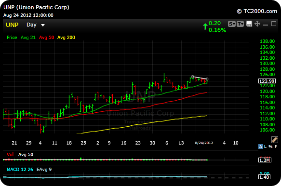Click the 1.3M volume value label
281x186 pixels.
point(265,160)
